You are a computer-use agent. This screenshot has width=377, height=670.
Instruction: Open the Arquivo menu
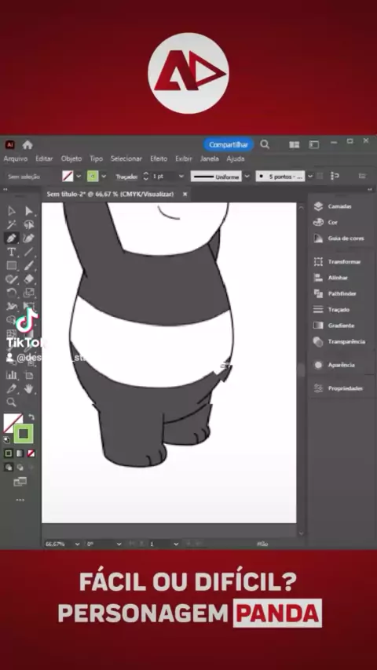click(x=16, y=158)
